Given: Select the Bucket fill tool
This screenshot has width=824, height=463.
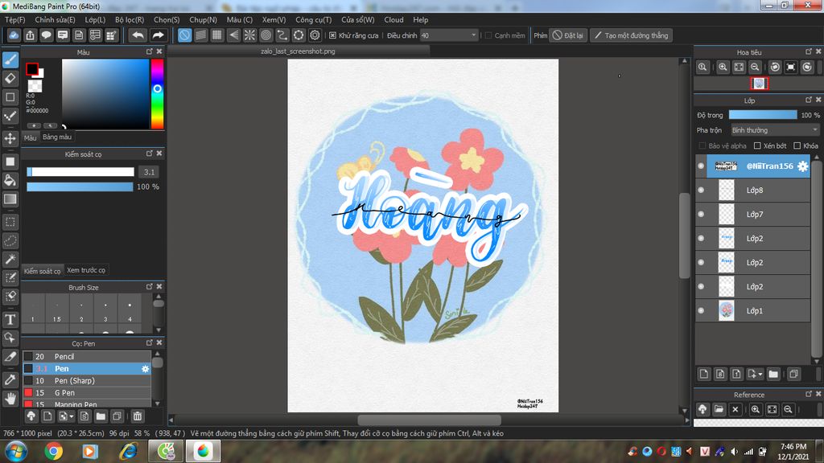Looking at the screenshot, I should click(10, 181).
